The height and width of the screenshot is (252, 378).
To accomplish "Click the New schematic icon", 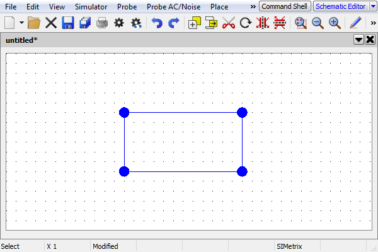I will (x=9, y=23).
